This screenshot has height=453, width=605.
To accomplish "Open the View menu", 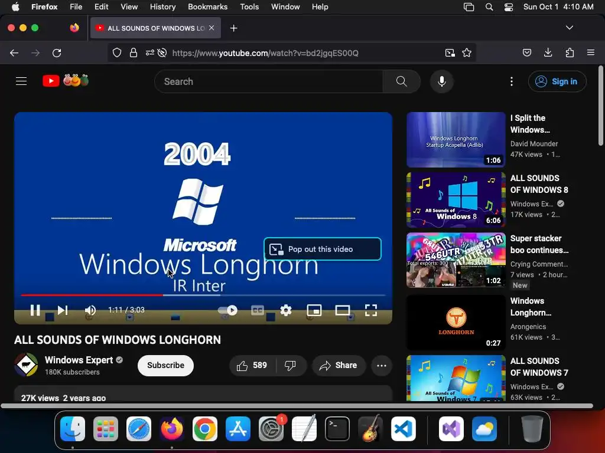I will pyautogui.click(x=129, y=6).
